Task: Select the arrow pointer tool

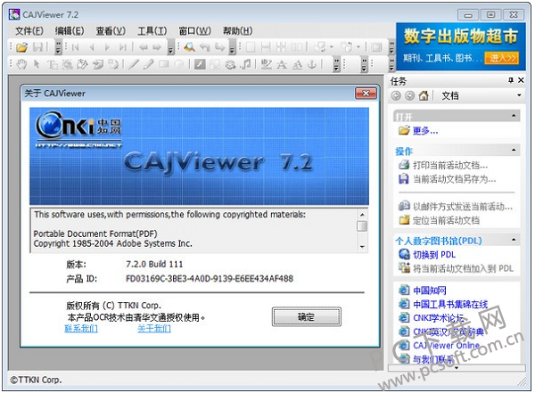Action: [x=37, y=64]
